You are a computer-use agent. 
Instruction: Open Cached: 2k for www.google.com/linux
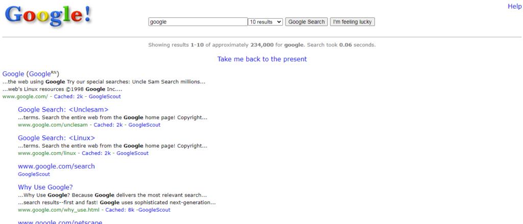pyautogui.click(x=97, y=153)
